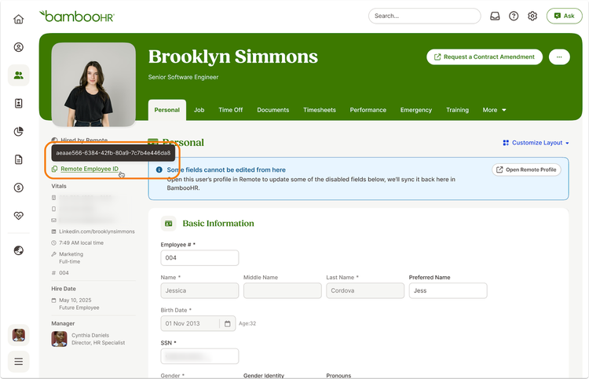
Task: Click the Age:32 text
Action: (x=247, y=323)
